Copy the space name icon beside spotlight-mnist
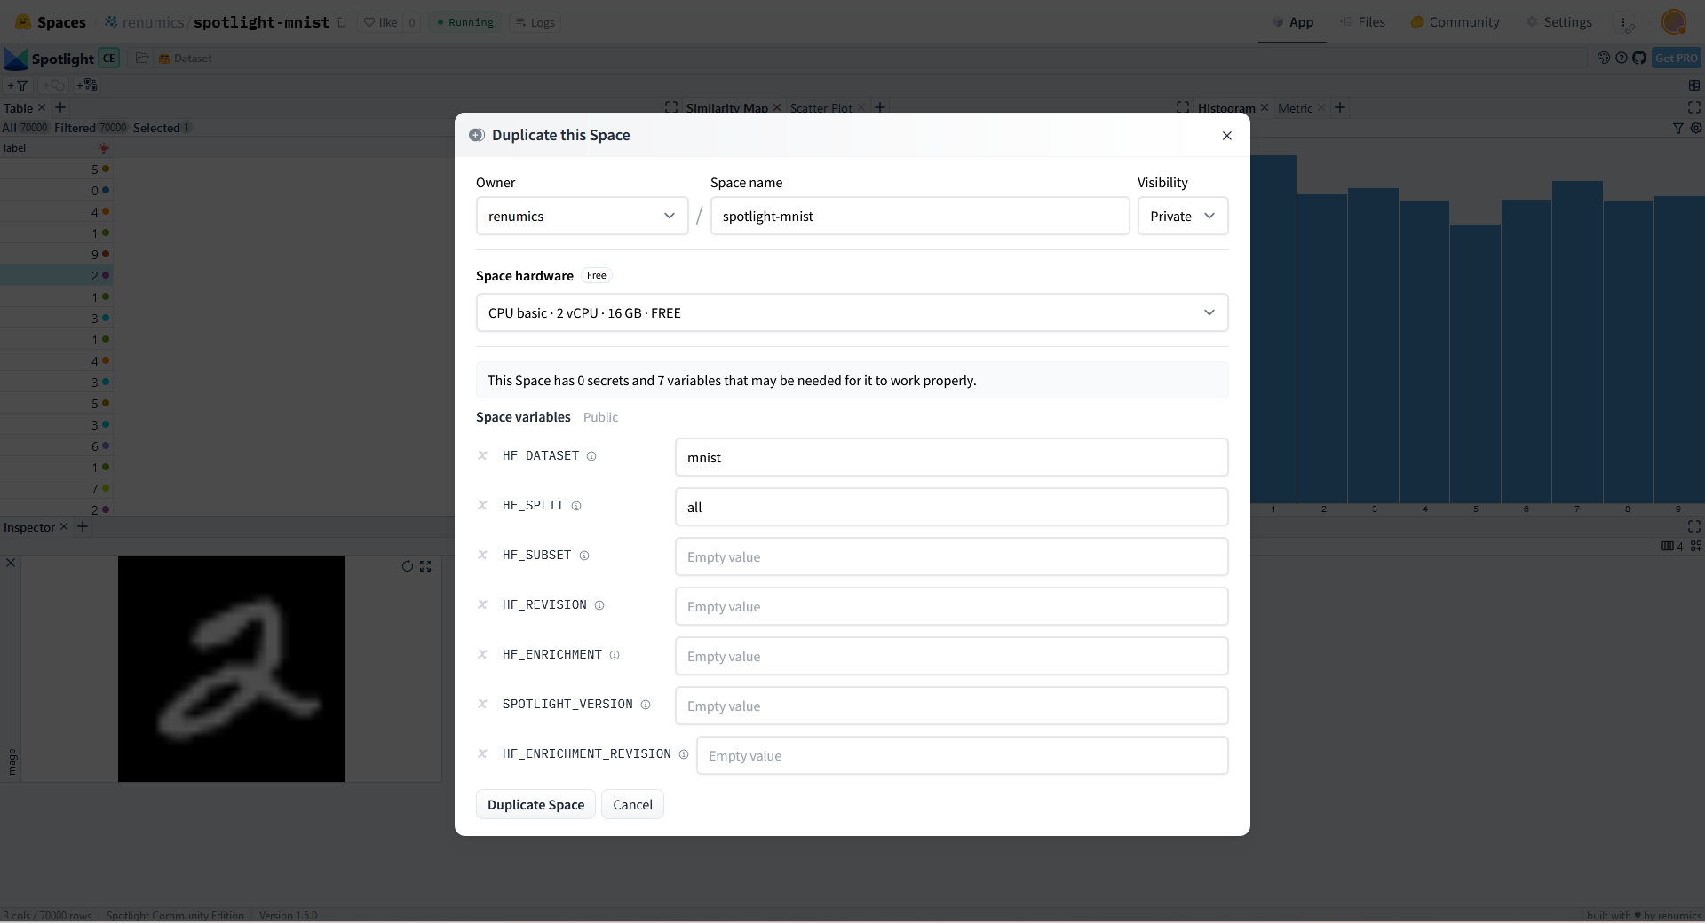This screenshot has height=923, width=1705. [x=341, y=22]
